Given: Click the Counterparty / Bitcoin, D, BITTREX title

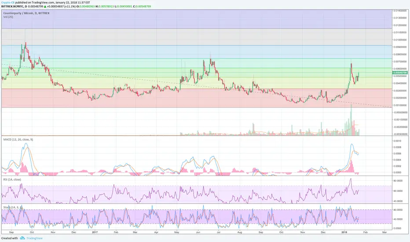Looking at the screenshot, I should coord(26,13).
